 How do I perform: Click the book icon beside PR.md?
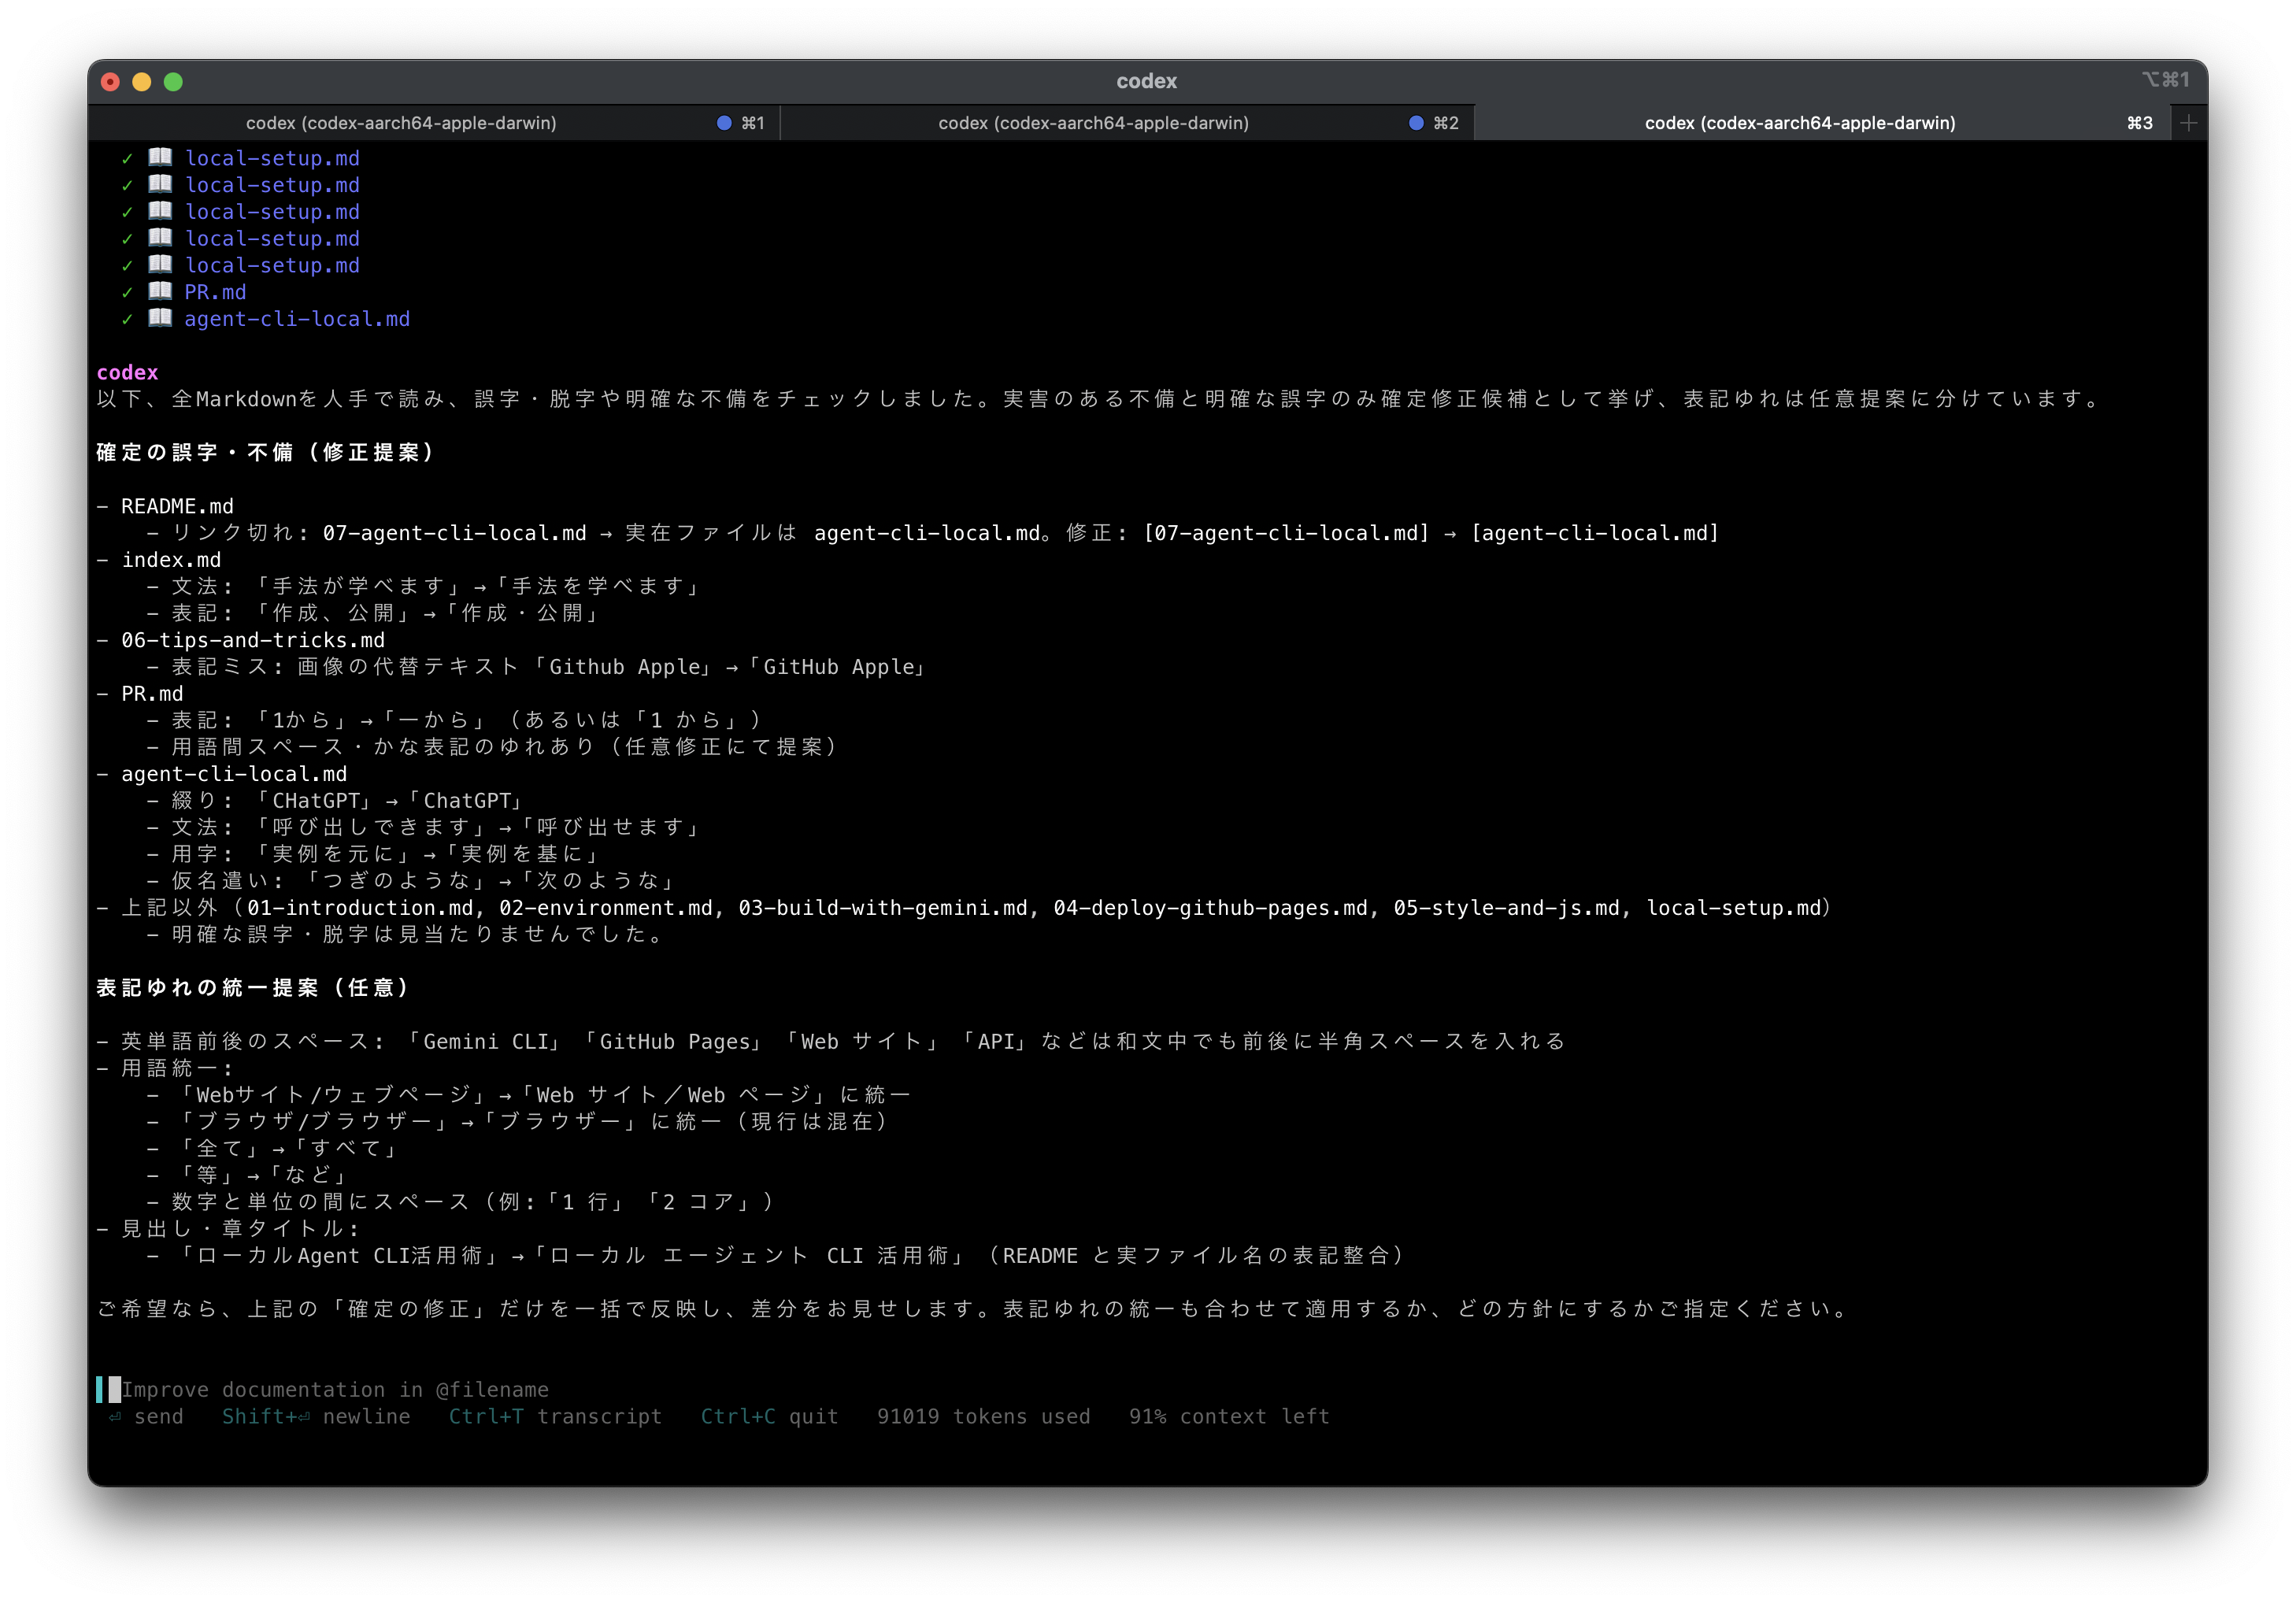[160, 291]
